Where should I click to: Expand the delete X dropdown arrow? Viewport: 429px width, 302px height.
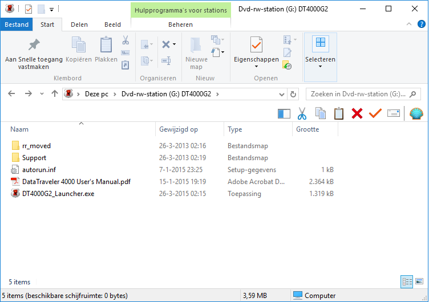coord(175,44)
